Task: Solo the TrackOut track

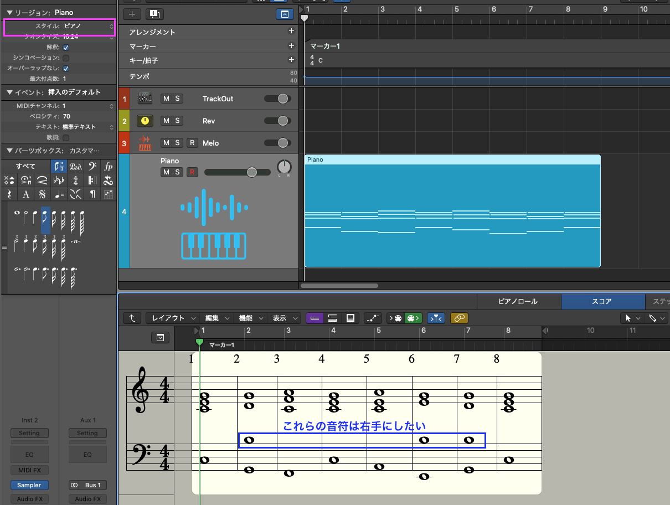Action: (x=178, y=99)
